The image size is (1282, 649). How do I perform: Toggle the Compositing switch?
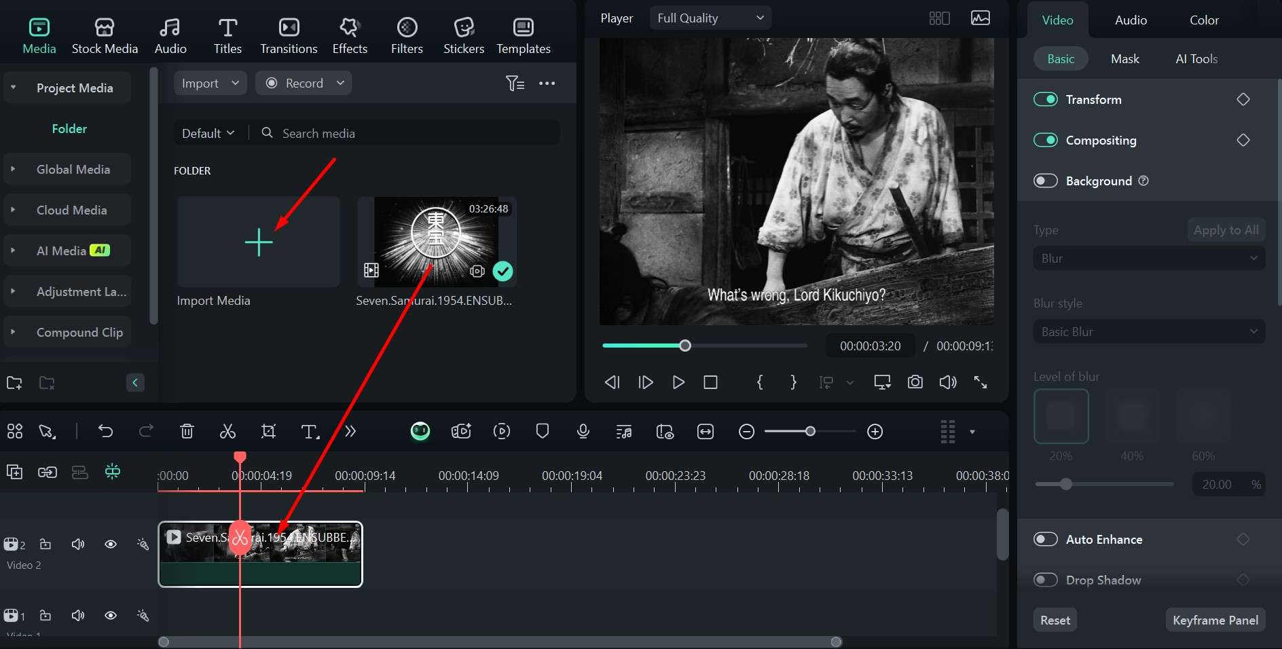[1046, 141]
